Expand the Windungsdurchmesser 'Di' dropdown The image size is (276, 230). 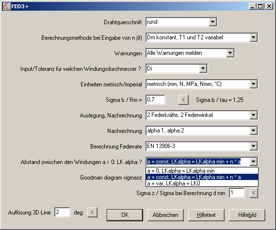[203, 68]
